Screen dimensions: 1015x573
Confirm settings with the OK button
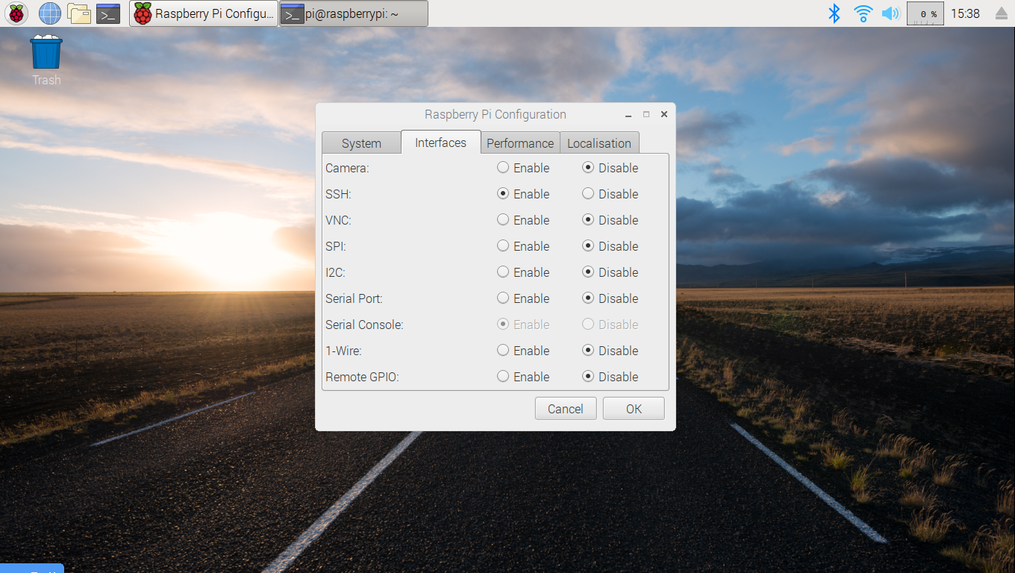click(x=634, y=409)
